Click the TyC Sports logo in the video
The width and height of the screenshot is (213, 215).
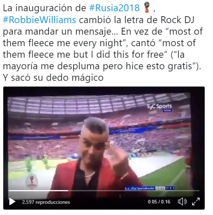pos(159,106)
